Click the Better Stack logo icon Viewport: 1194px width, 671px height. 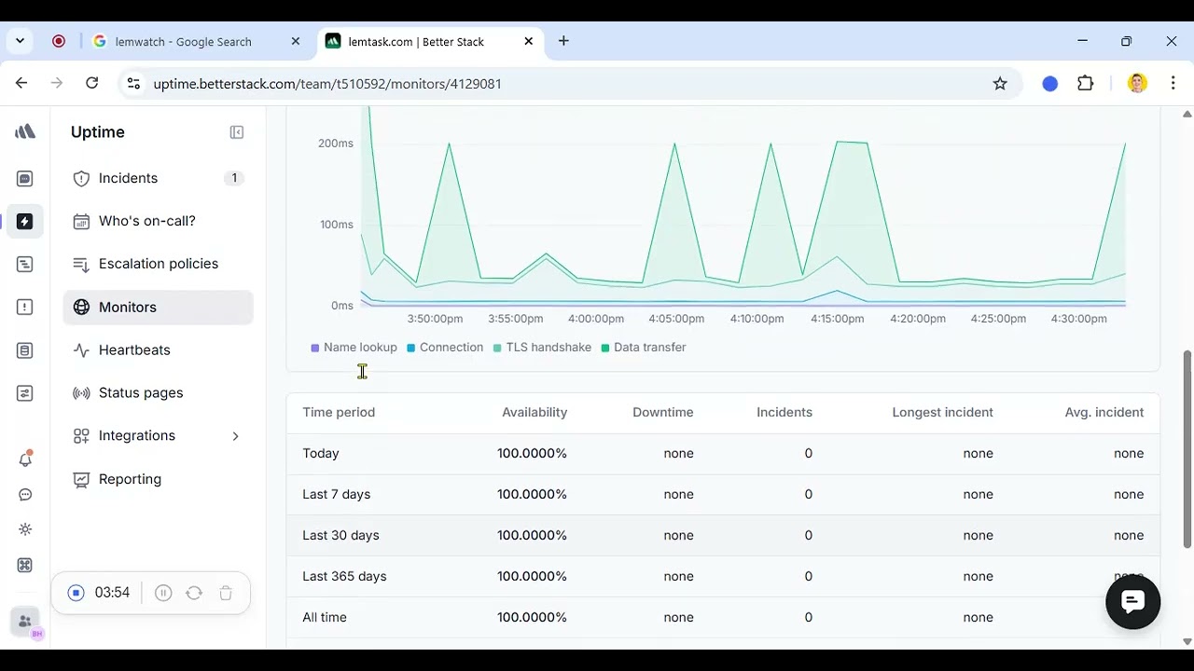point(25,132)
